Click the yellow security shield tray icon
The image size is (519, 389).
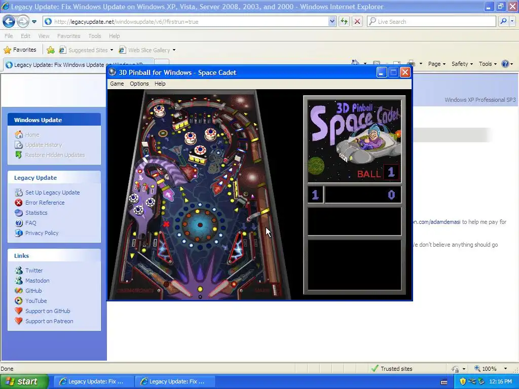click(x=463, y=381)
